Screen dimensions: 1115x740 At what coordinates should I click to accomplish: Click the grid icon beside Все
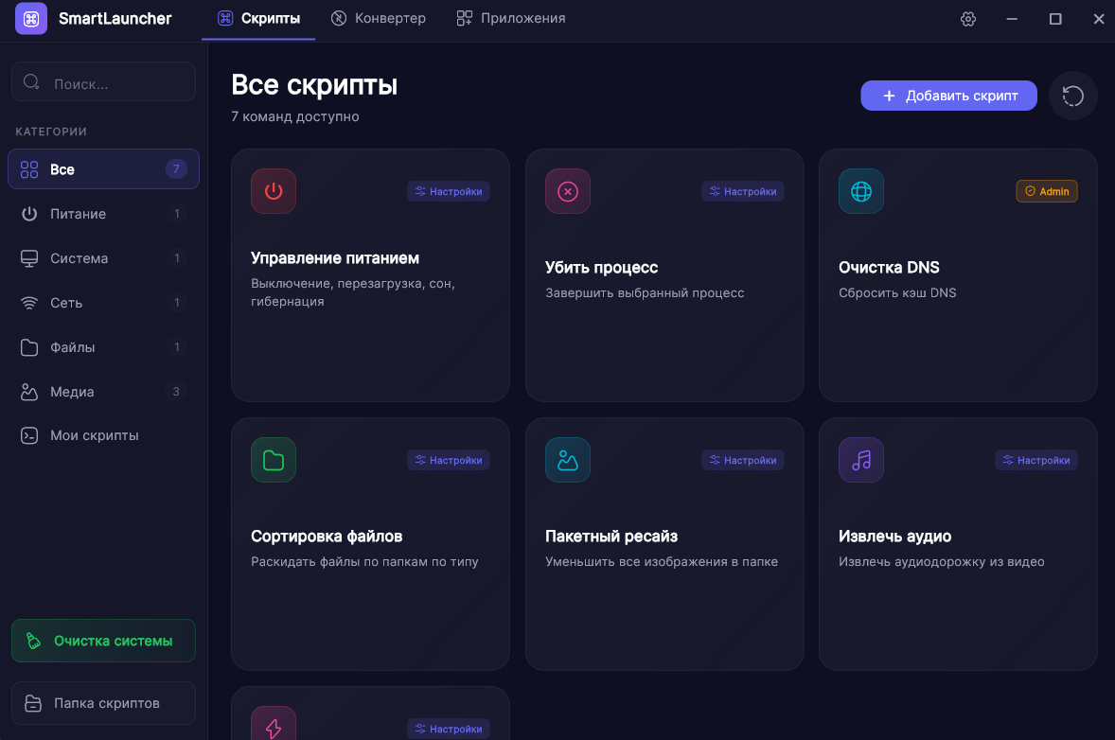29,169
